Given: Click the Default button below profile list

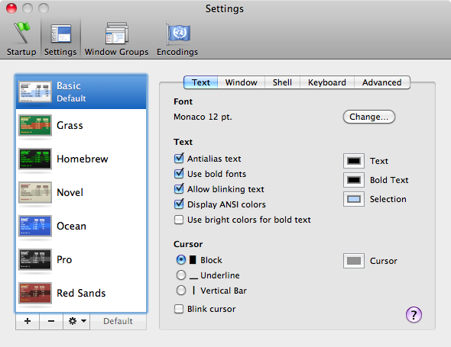Looking at the screenshot, I should coord(118,321).
